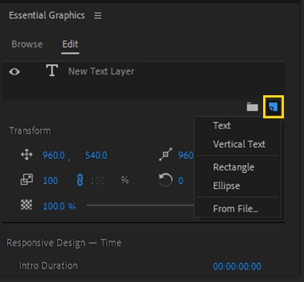
Task: Click the New Group folder icon
Action: coord(252,107)
